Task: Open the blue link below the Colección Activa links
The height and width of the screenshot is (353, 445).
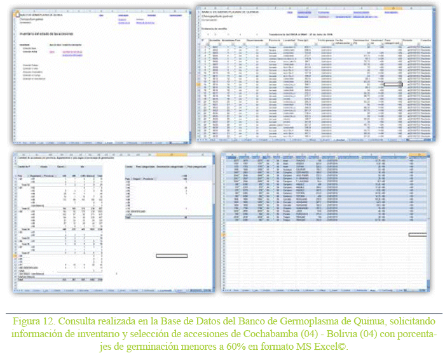Action: [x=72, y=56]
